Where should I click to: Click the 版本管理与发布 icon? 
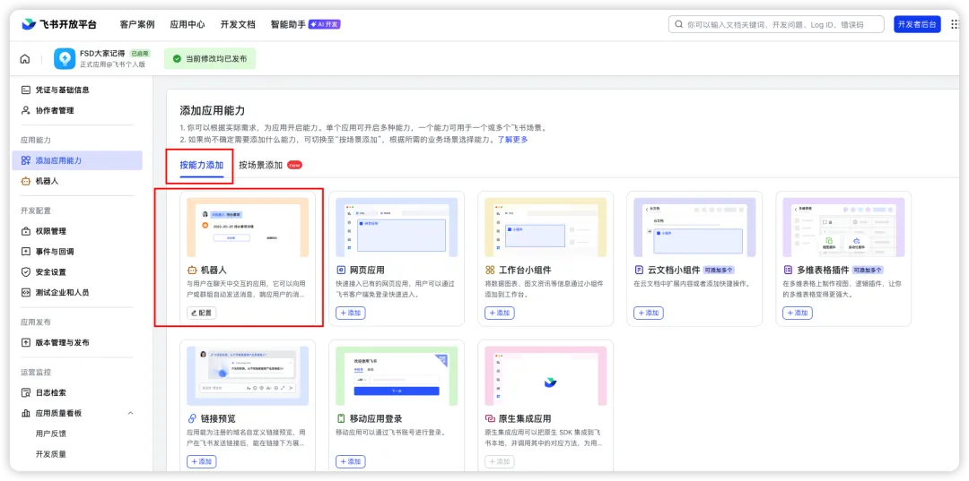(25, 342)
